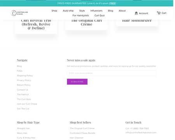
Task: Open Curl Revival Trio product title
Action: 36,24
